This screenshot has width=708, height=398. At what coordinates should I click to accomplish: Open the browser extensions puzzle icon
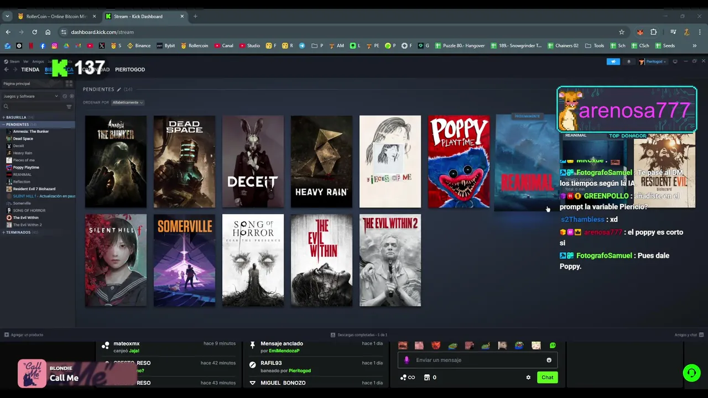point(653,32)
